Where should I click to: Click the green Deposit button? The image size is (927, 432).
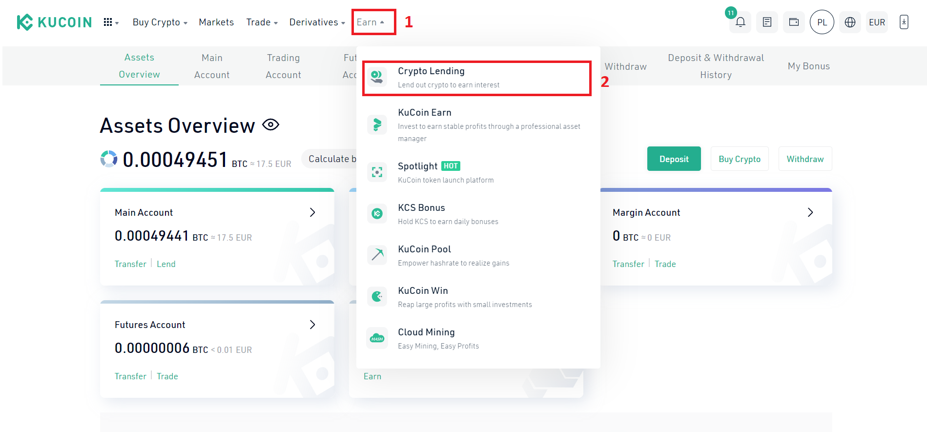[674, 159]
